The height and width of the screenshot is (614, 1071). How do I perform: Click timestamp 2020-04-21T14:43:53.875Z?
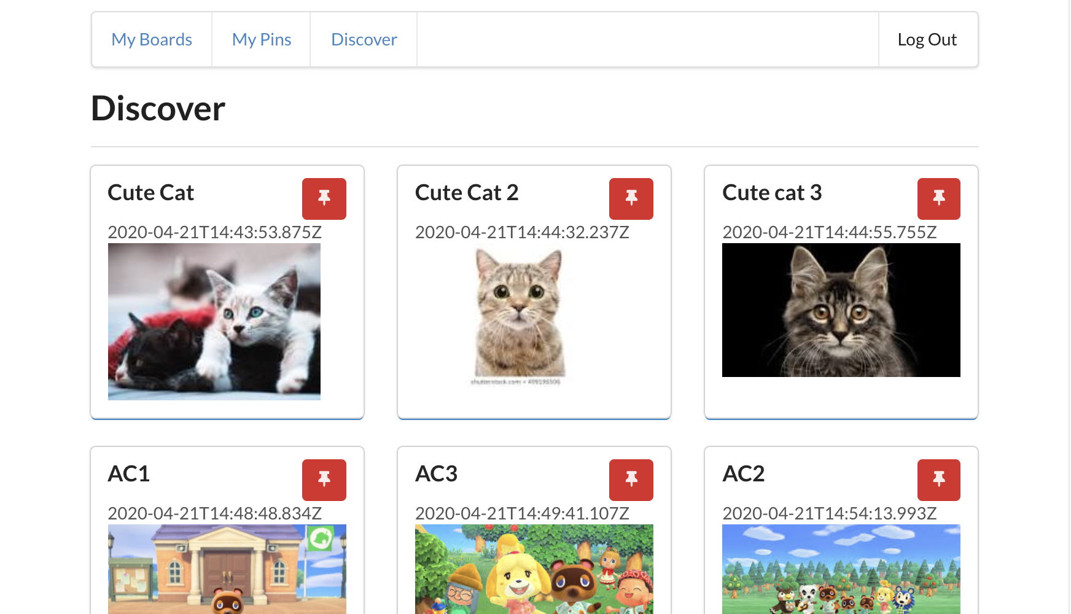(x=215, y=232)
